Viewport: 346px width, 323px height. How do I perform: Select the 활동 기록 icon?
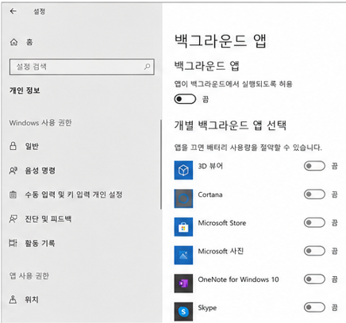coord(13,243)
